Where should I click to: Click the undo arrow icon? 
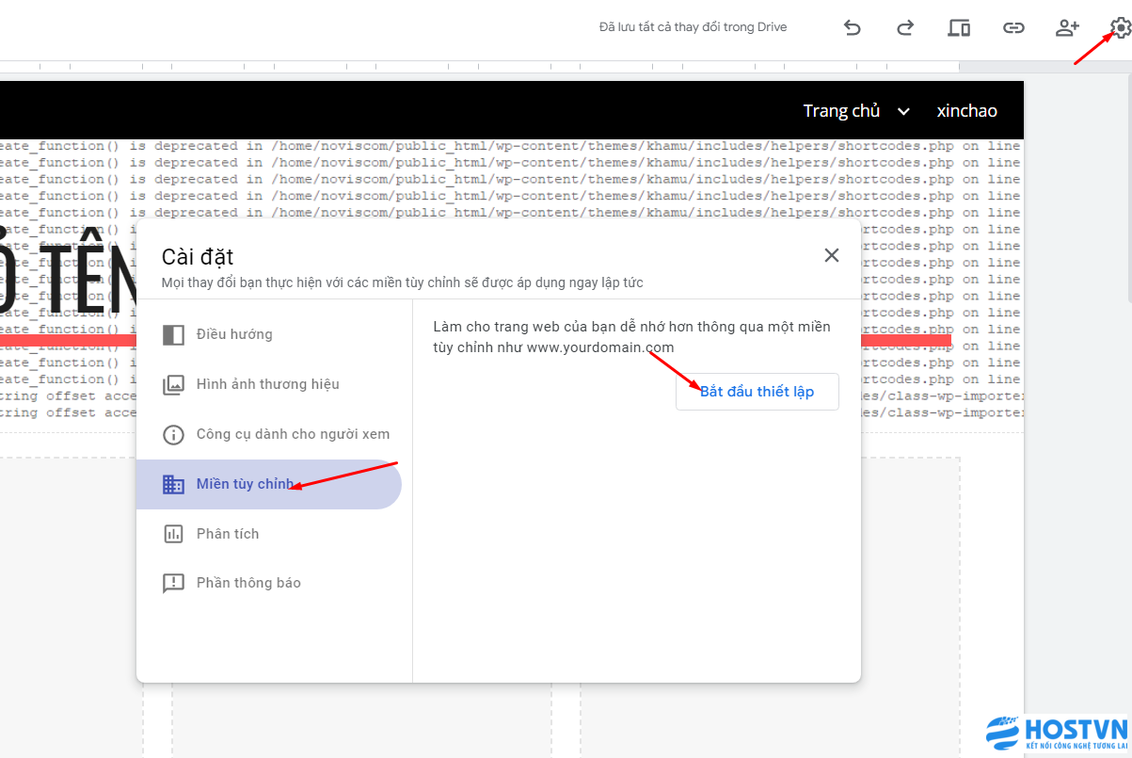853,27
